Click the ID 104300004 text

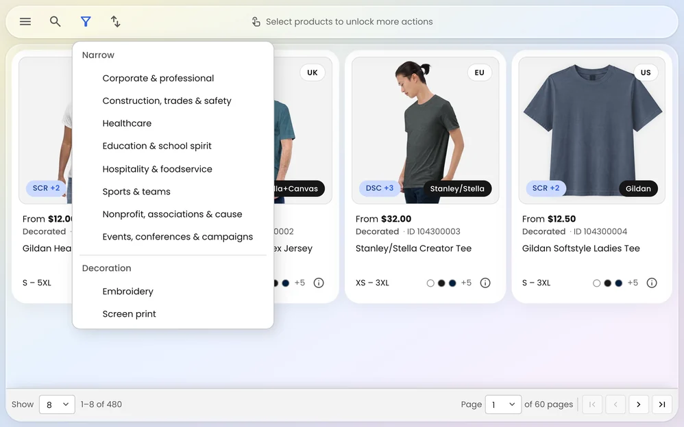click(x=600, y=231)
